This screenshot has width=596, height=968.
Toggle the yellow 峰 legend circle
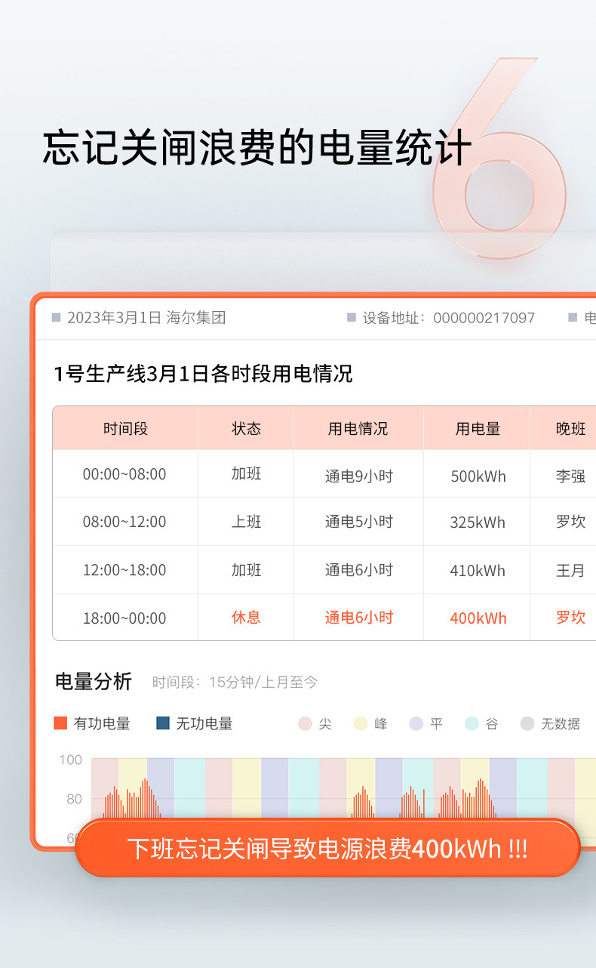[361, 723]
